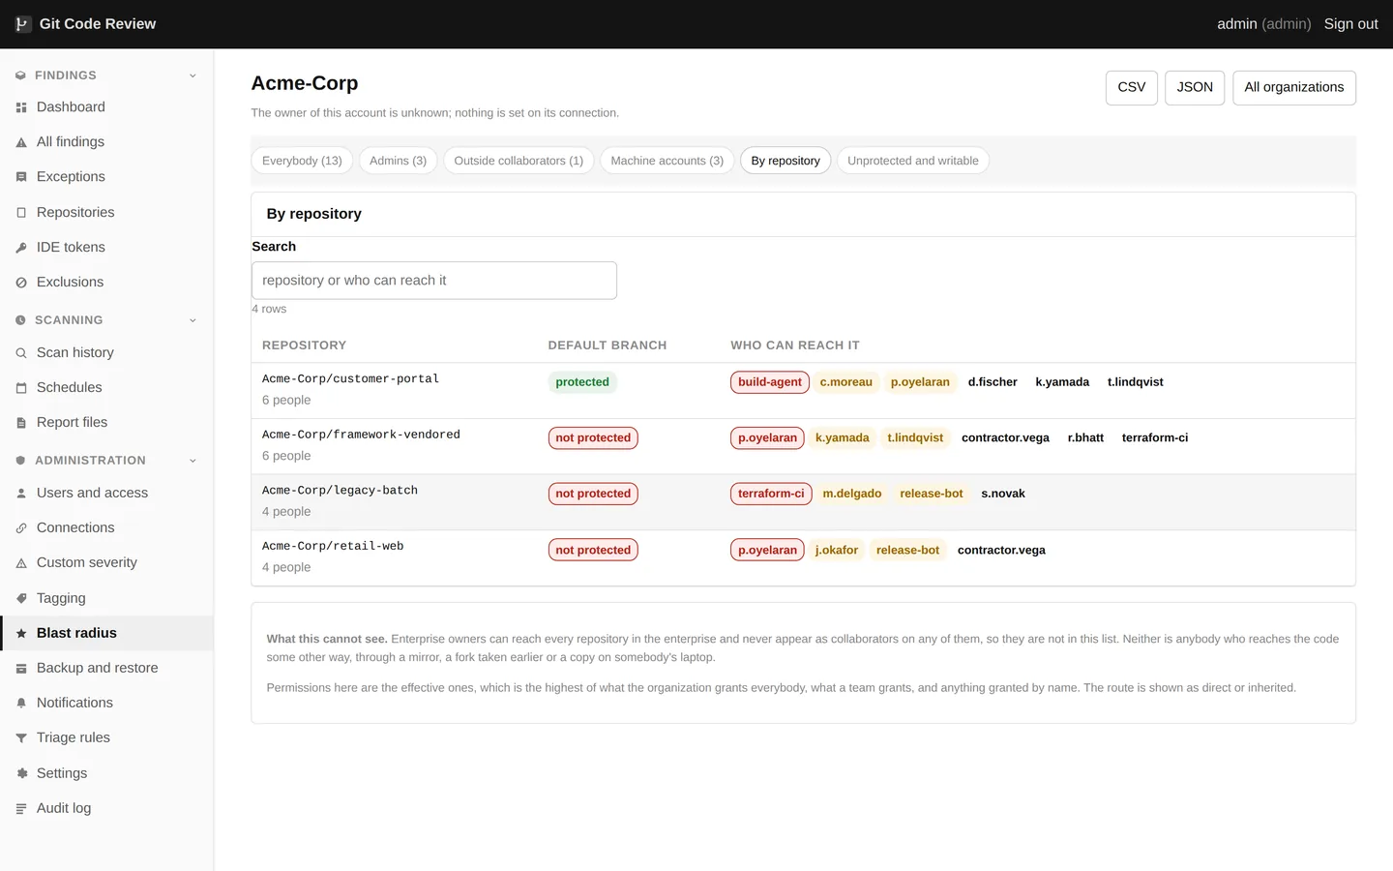
Task: Focus the repository search field
Action: pyautogui.click(x=434, y=281)
